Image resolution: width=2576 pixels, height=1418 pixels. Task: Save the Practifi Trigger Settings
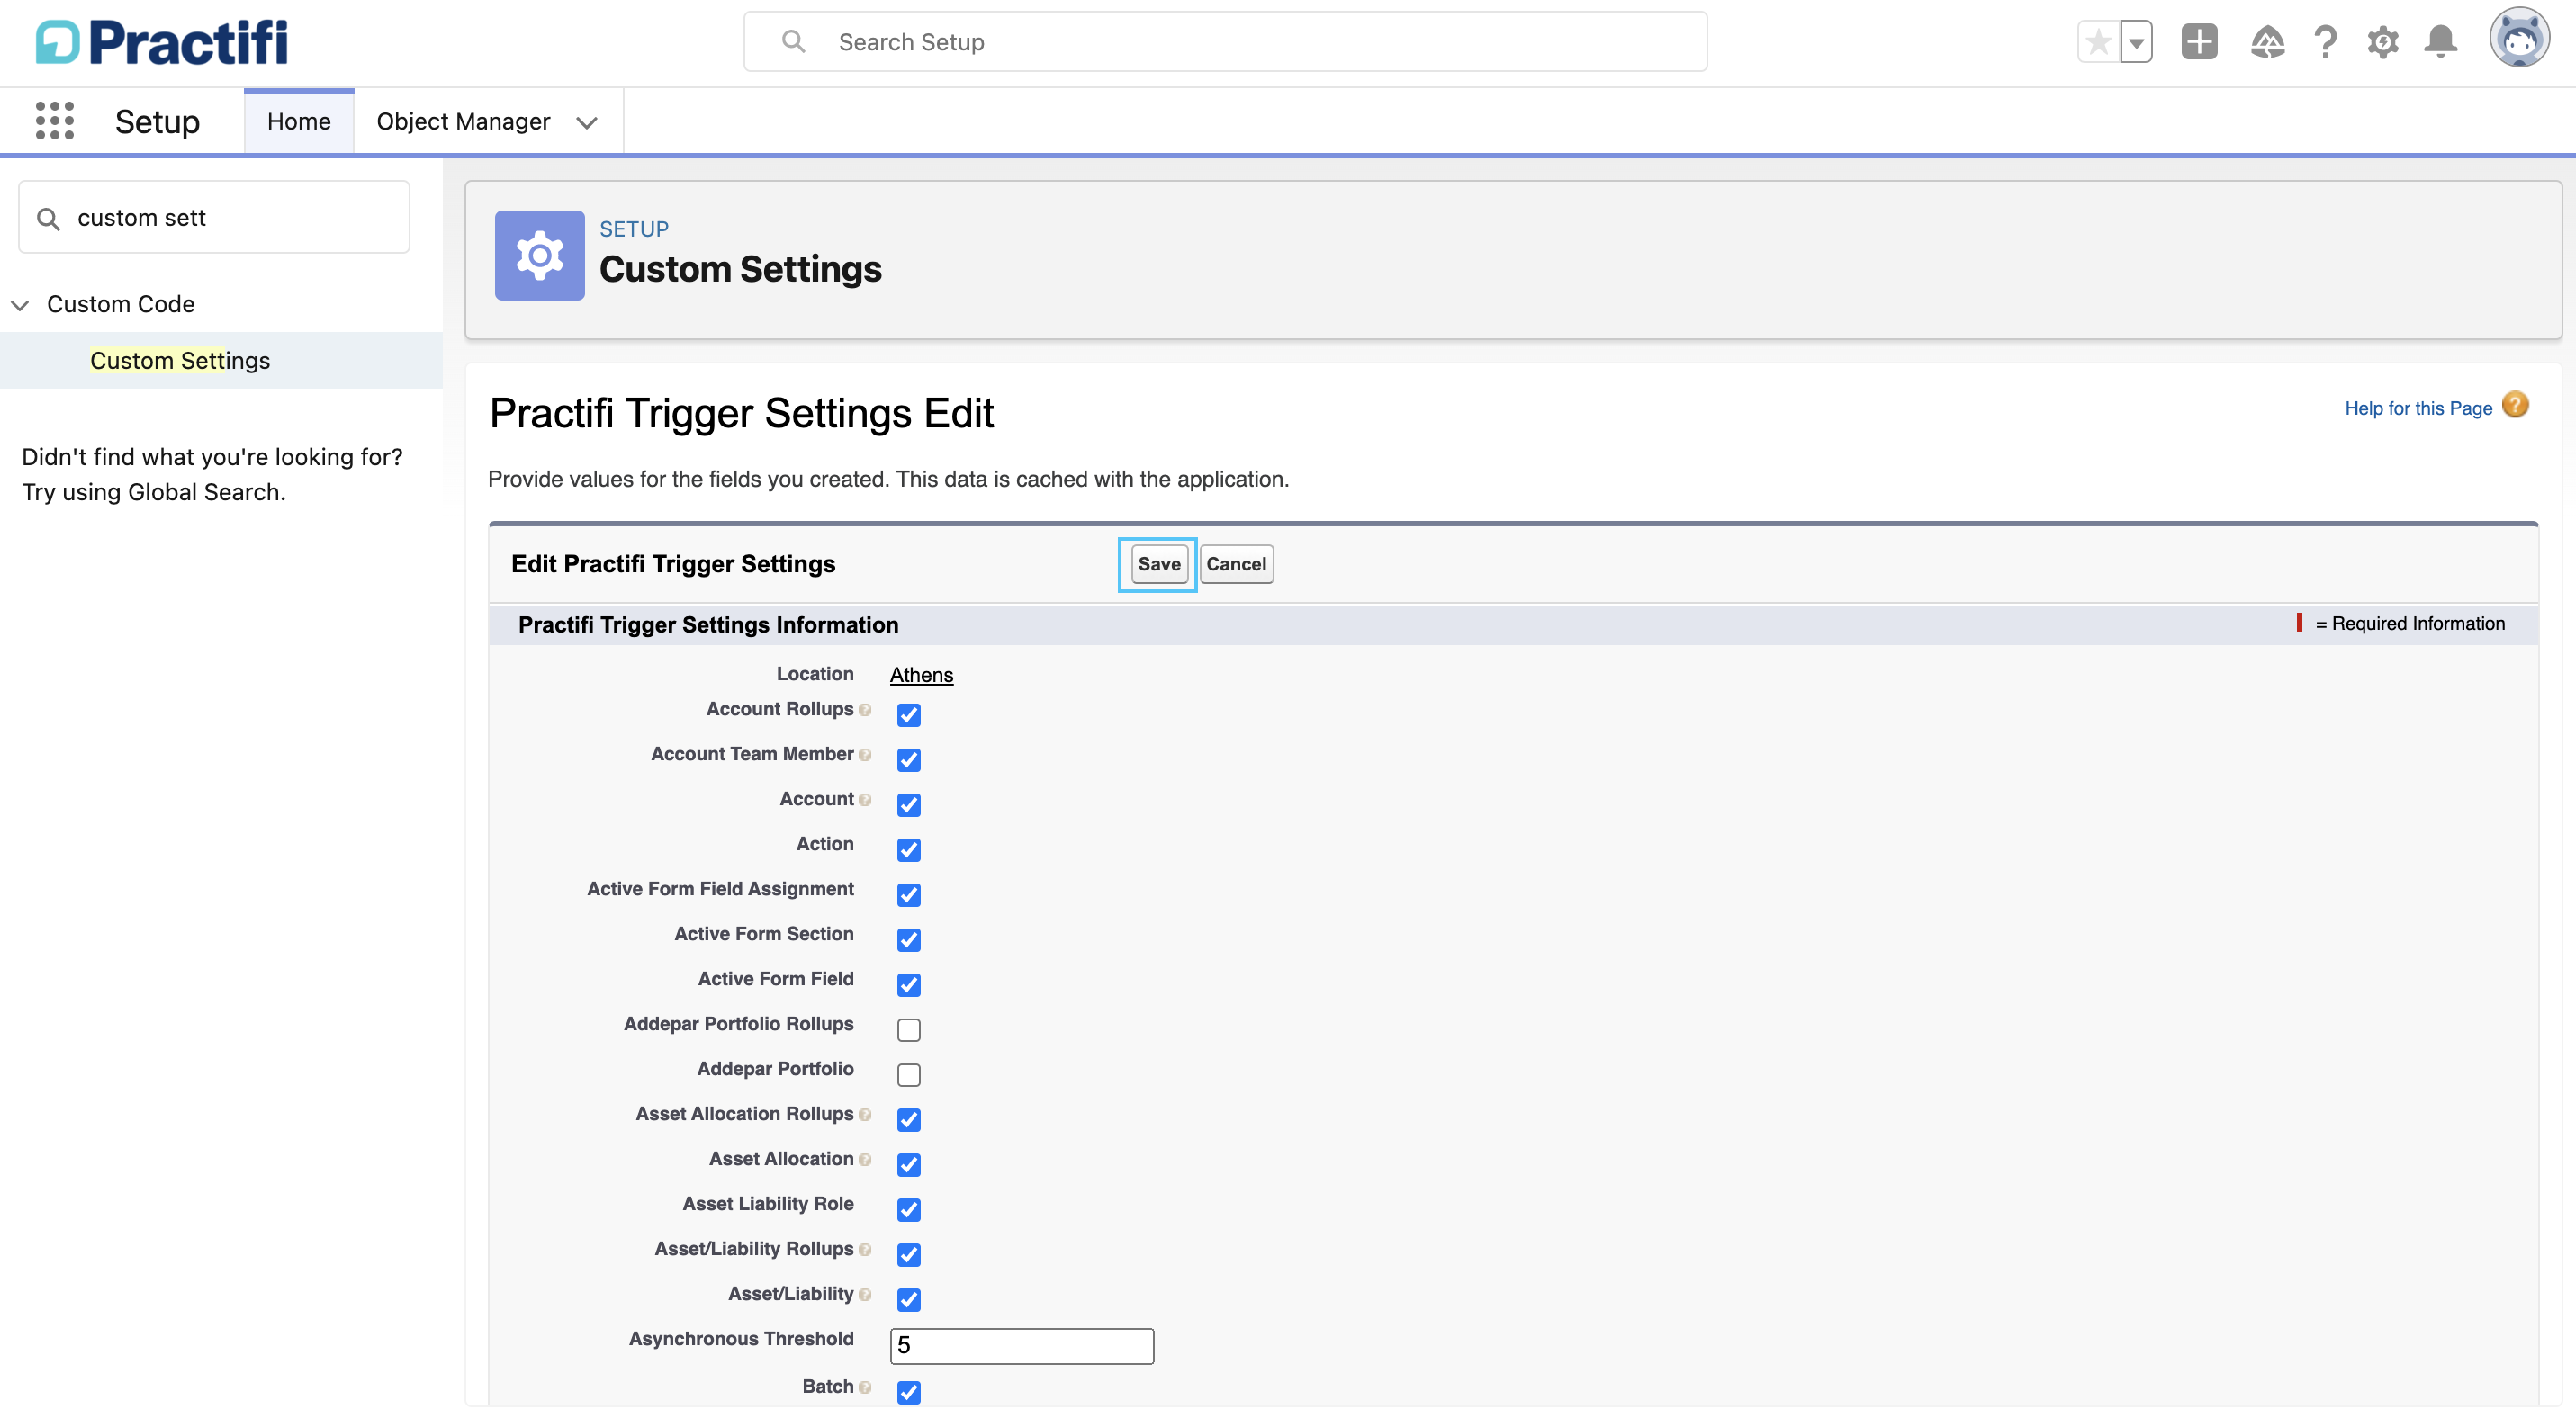pyautogui.click(x=1158, y=565)
